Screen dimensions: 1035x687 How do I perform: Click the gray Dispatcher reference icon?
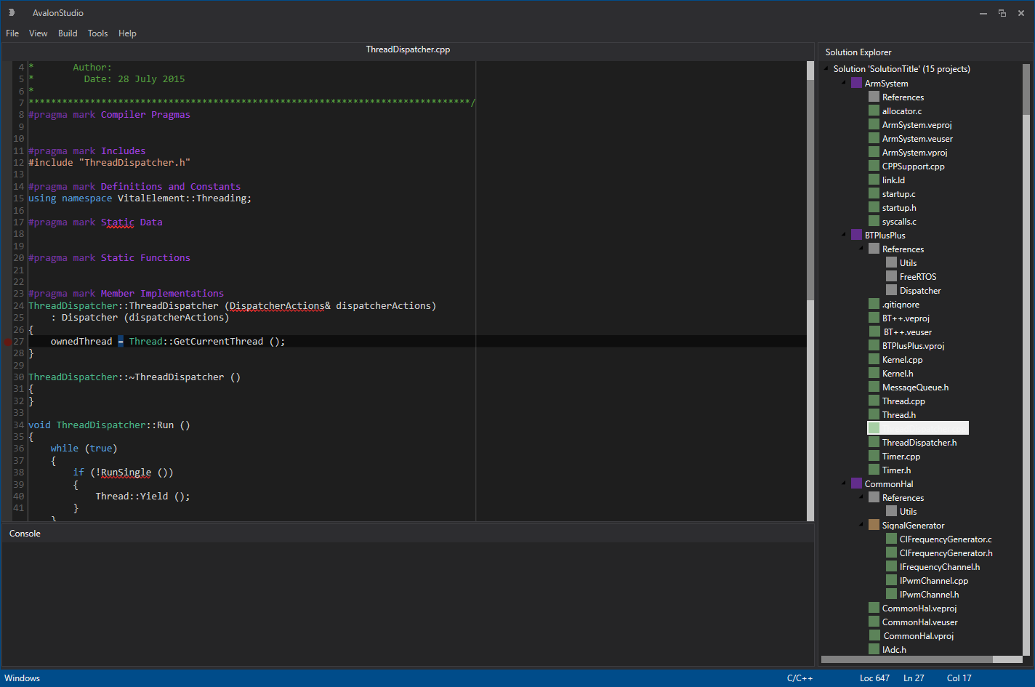[891, 291]
